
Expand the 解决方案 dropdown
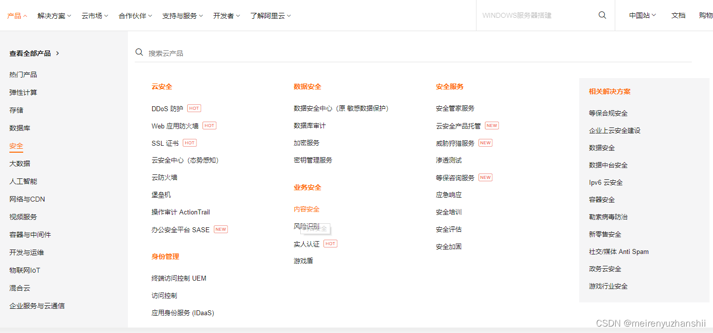pyautogui.click(x=54, y=16)
